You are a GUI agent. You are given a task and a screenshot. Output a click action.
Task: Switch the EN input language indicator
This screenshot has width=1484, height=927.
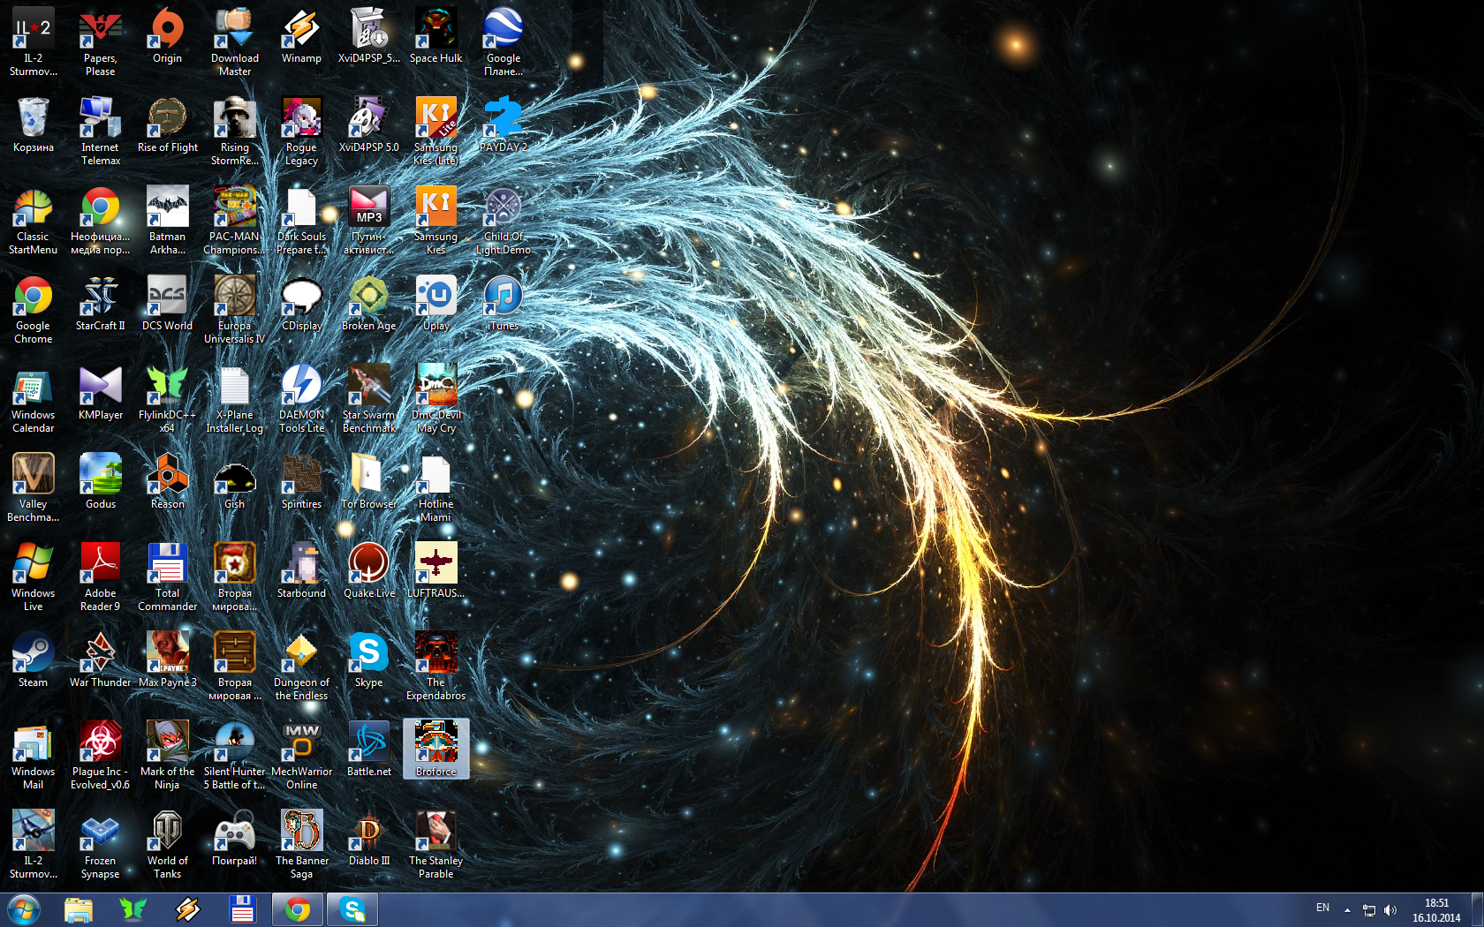tap(1322, 908)
